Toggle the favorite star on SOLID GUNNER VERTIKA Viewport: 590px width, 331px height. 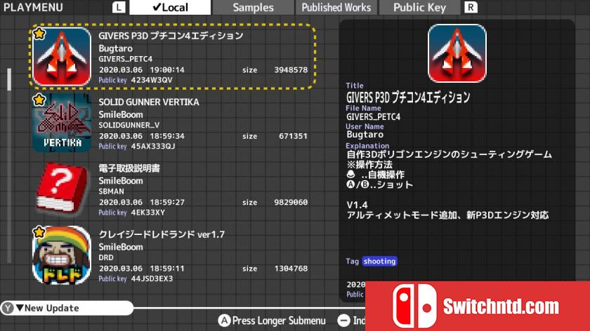click(39, 100)
